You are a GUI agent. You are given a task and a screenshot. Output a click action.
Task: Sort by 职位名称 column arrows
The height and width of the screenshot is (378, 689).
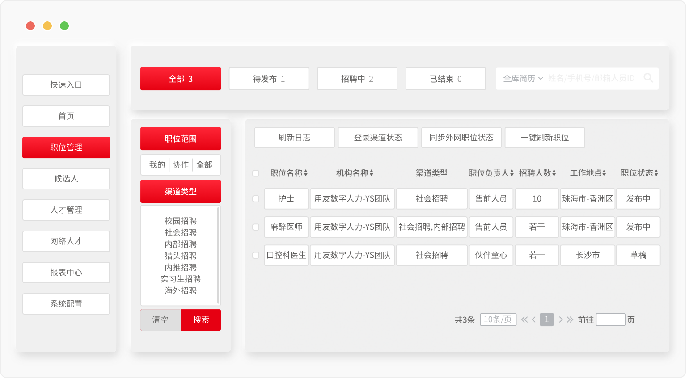306,173
